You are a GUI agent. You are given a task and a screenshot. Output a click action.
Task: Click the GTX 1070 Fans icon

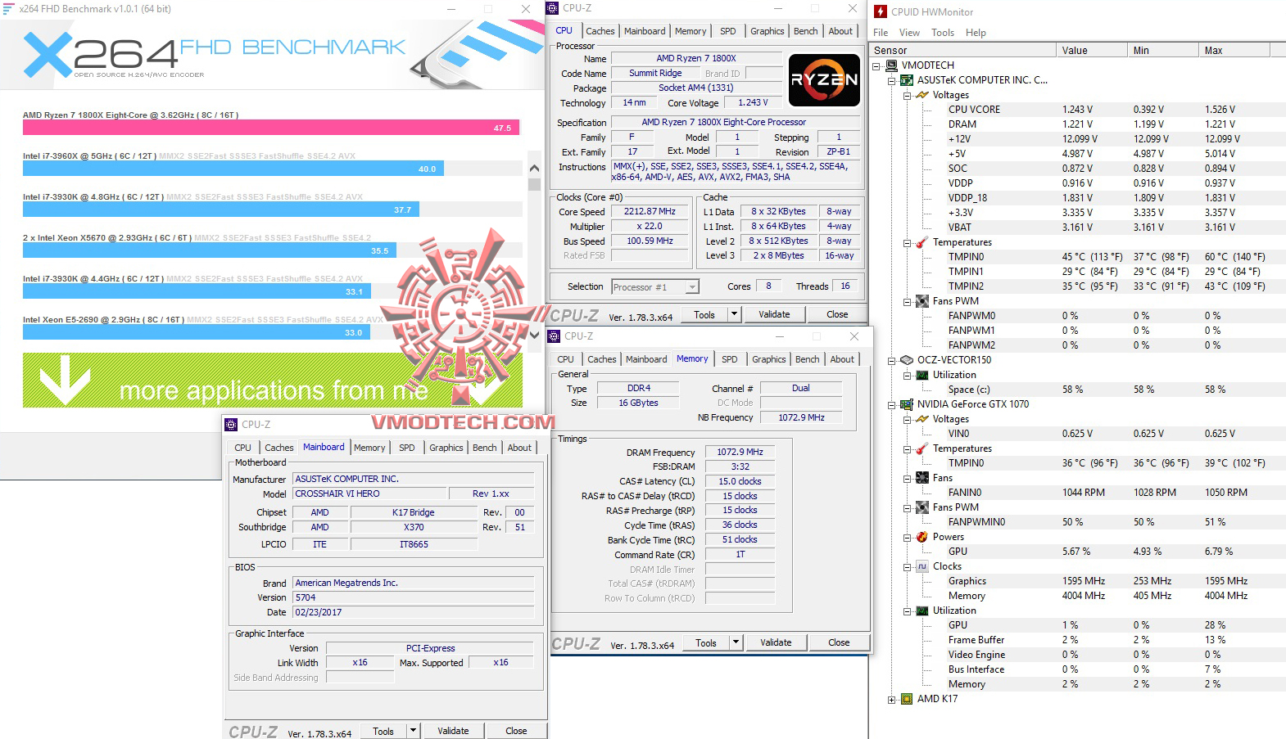(922, 478)
